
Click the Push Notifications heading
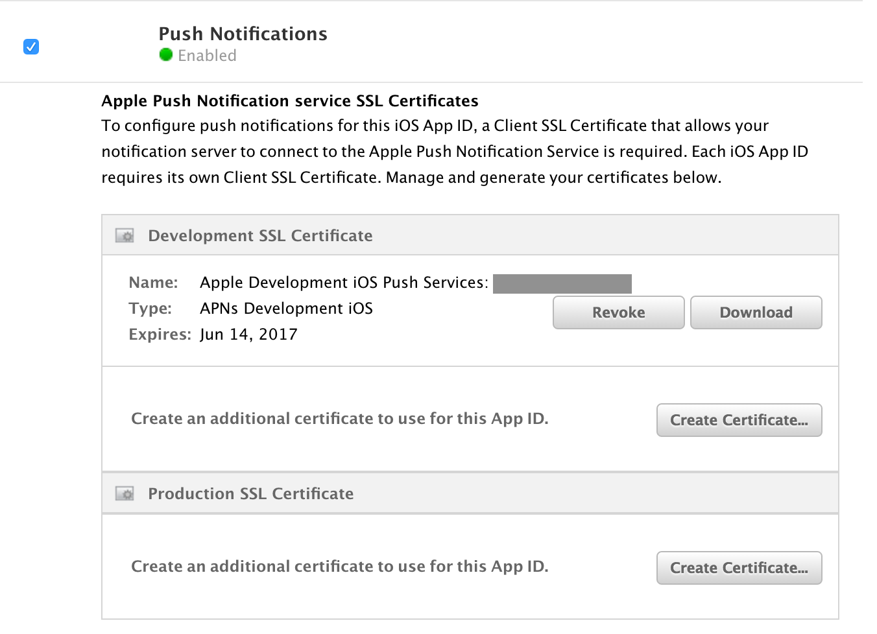click(x=243, y=34)
